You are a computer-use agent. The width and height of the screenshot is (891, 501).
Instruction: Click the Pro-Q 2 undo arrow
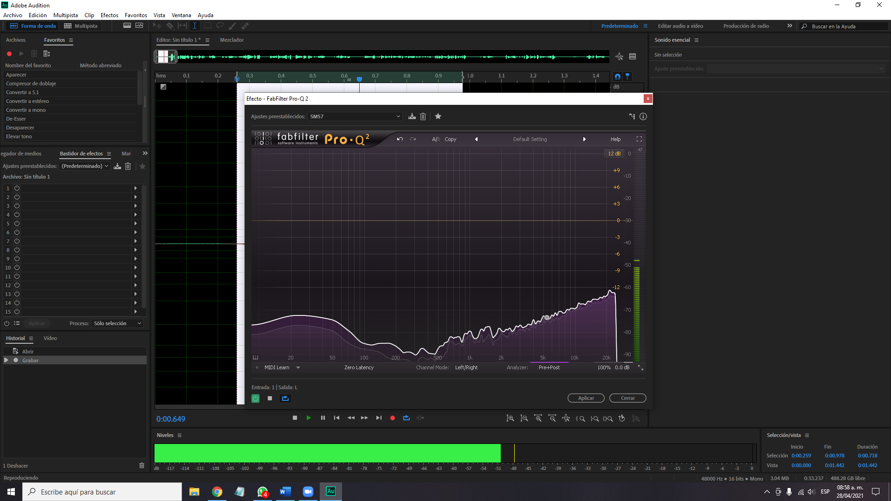(x=400, y=139)
